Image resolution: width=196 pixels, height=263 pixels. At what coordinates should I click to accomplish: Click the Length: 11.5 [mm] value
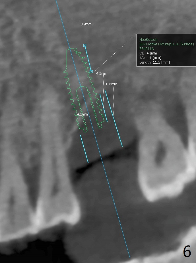coord(154,62)
